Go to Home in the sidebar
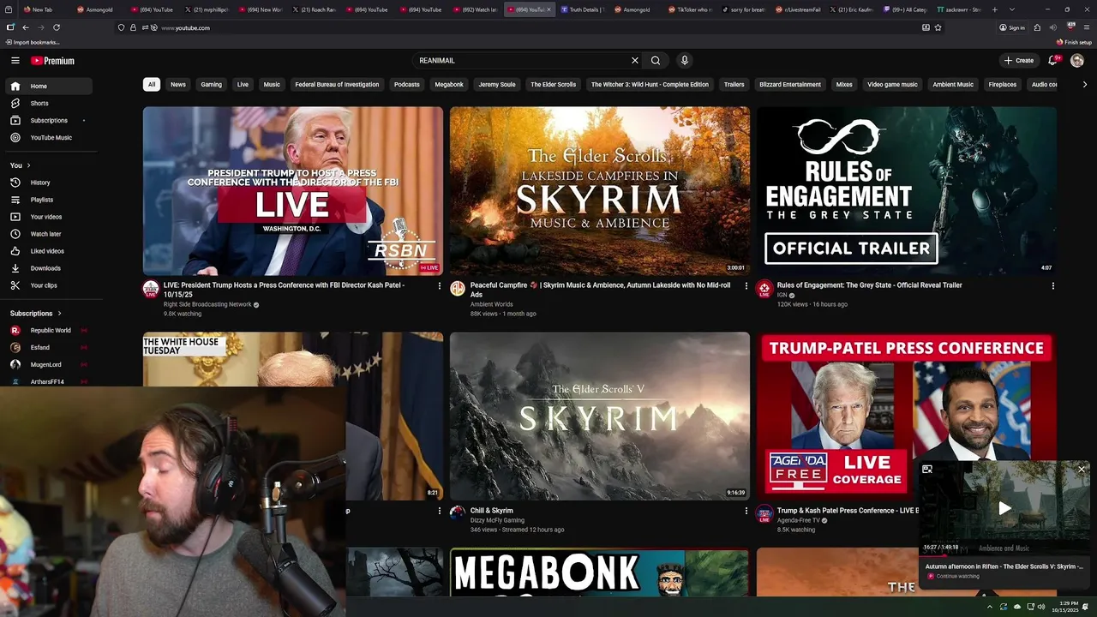 (x=49, y=87)
